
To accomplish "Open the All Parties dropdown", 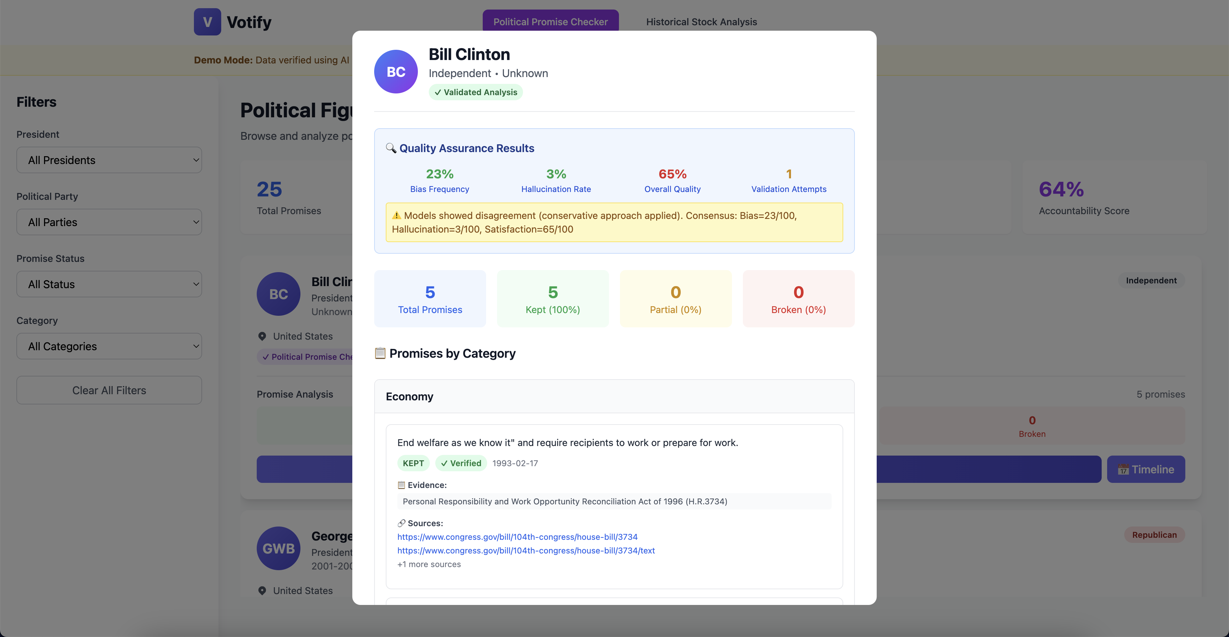I will coord(109,222).
